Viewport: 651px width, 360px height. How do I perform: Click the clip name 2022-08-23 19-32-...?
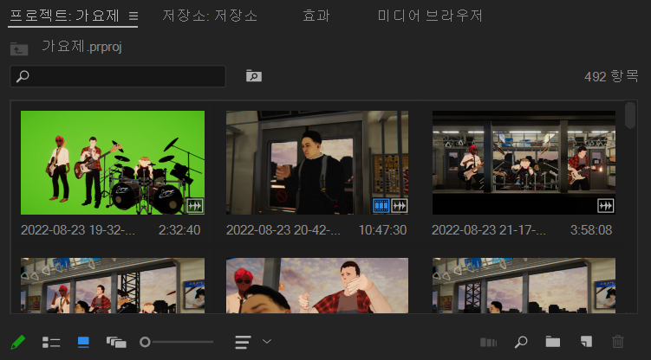click(78, 230)
